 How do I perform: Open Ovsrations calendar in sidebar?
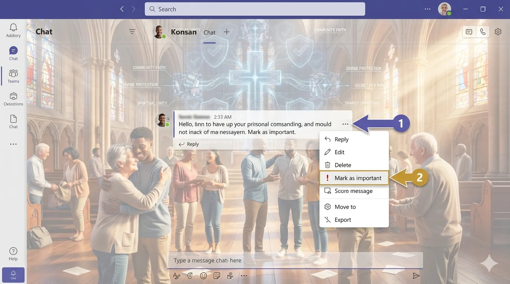(13, 99)
